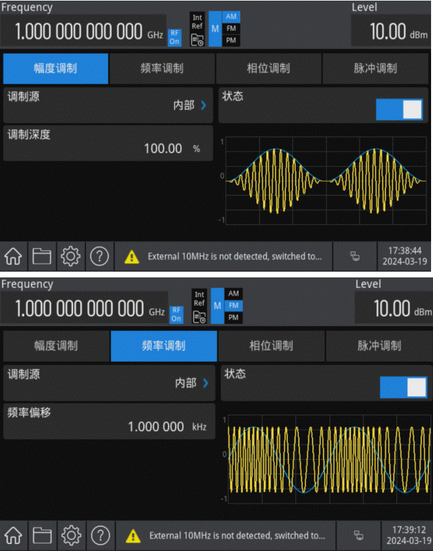
Task: Click the help question mark icon in the FM screen
Action: (x=100, y=535)
